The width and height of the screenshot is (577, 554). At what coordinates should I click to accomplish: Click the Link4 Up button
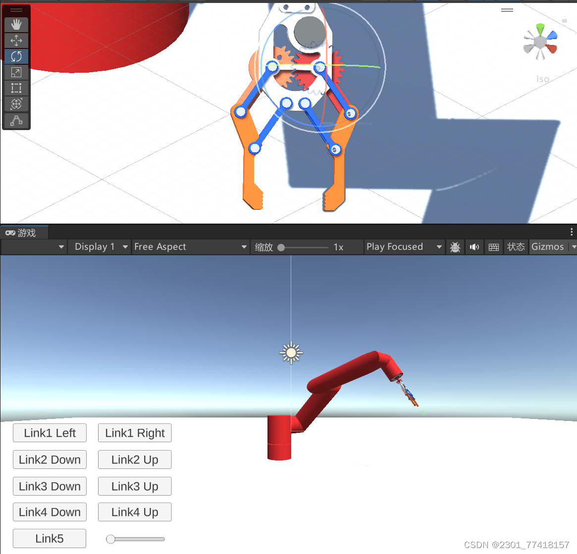coord(135,512)
